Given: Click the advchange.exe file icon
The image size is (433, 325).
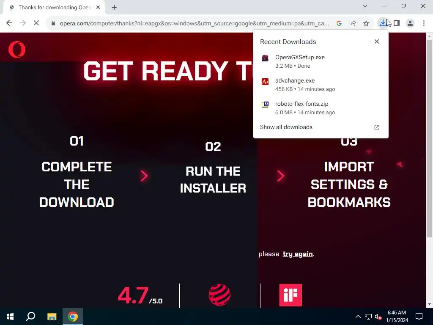Looking at the screenshot, I should click(265, 82).
